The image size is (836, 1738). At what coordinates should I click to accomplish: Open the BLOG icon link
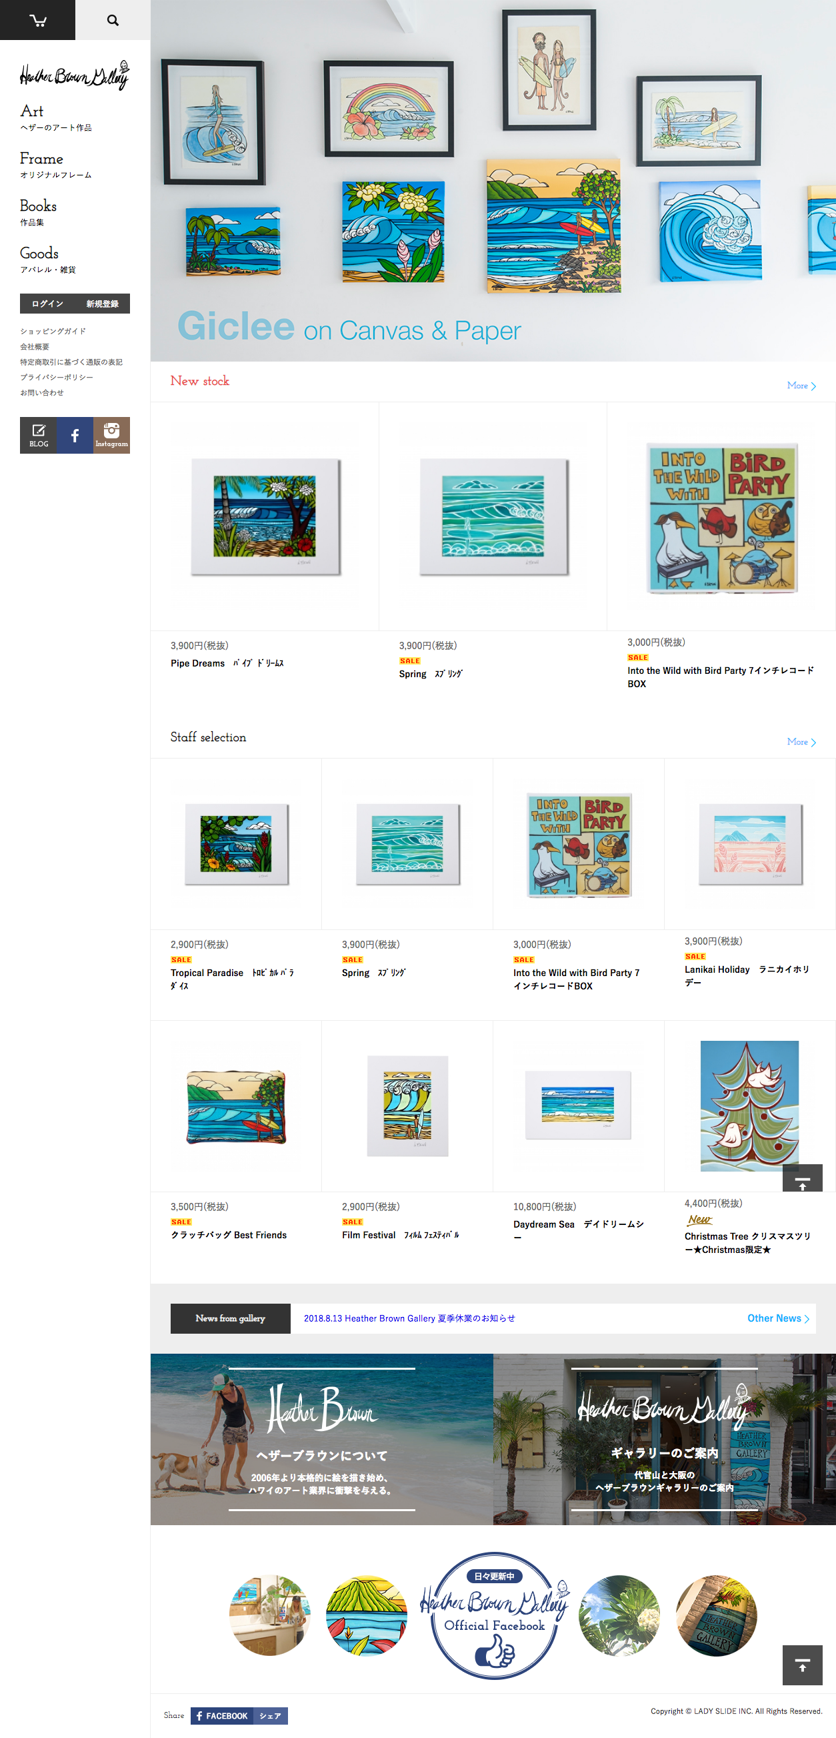tap(39, 435)
